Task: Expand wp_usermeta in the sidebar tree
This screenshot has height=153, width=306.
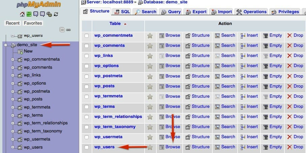Action: 13,139
